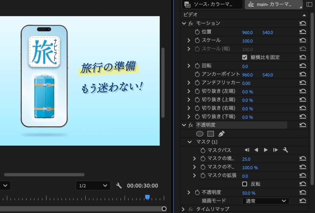
Task: Select the ellipse mask tool
Action: (200, 134)
